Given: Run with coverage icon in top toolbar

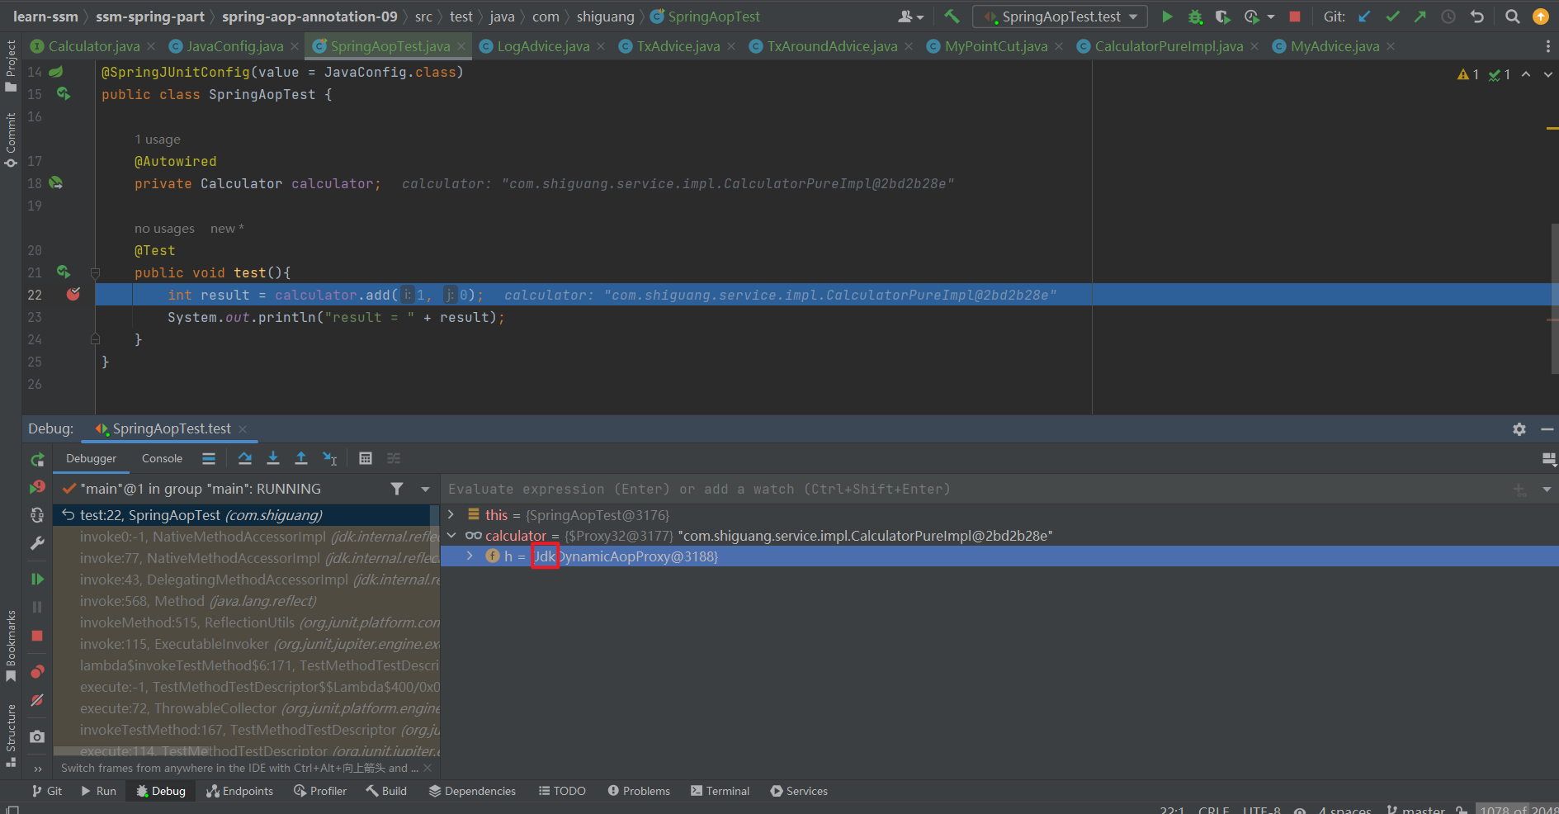Looking at the screenshot, I should (1223, 17).
